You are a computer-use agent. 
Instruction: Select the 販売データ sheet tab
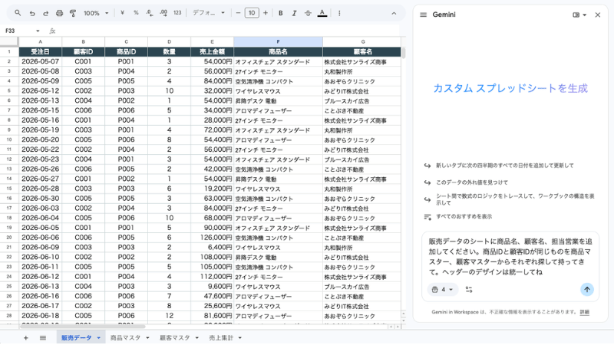(76, 338)
